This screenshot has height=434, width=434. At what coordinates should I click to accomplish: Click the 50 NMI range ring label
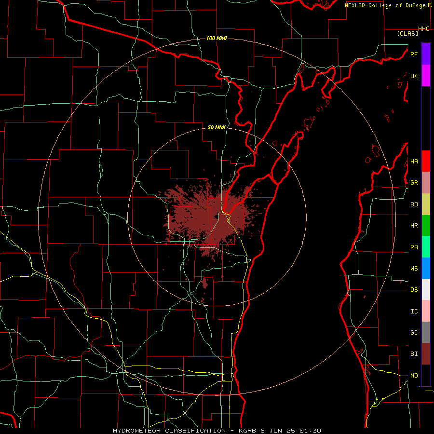point(217,127)
